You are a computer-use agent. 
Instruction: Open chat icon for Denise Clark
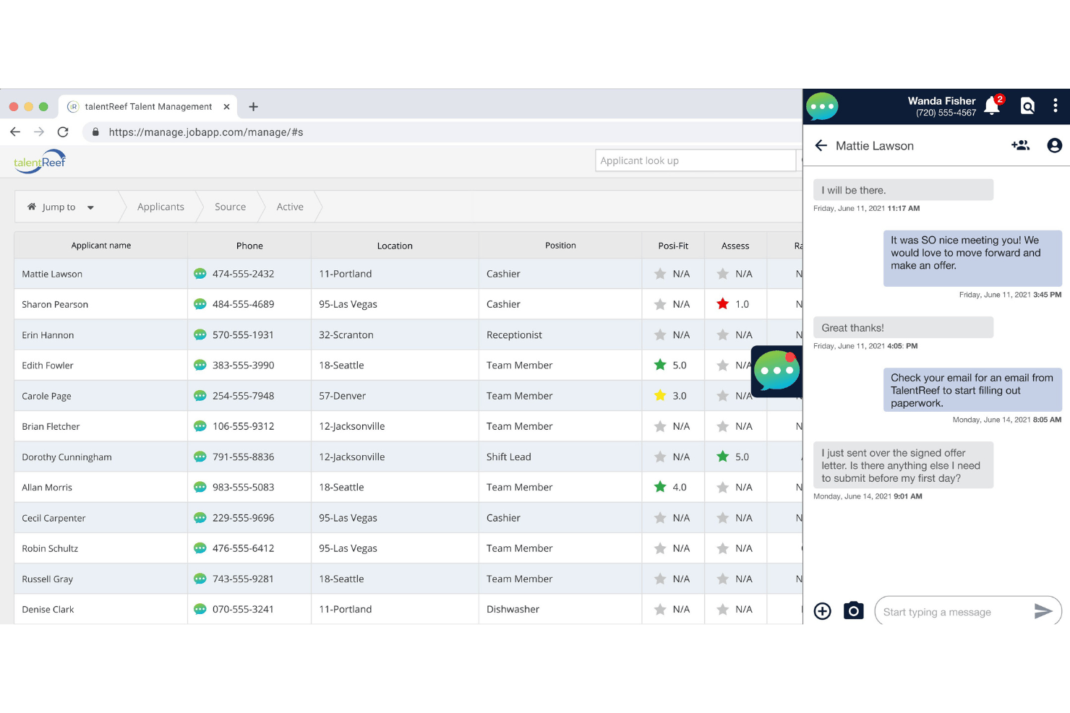tap(200, 609)
